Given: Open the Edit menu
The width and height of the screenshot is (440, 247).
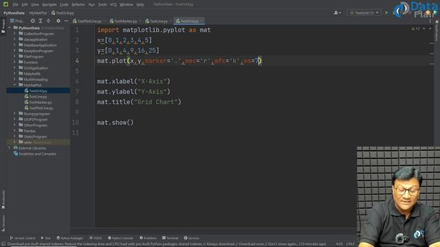Looking at the screenshot, I should [x=25, y=5].
